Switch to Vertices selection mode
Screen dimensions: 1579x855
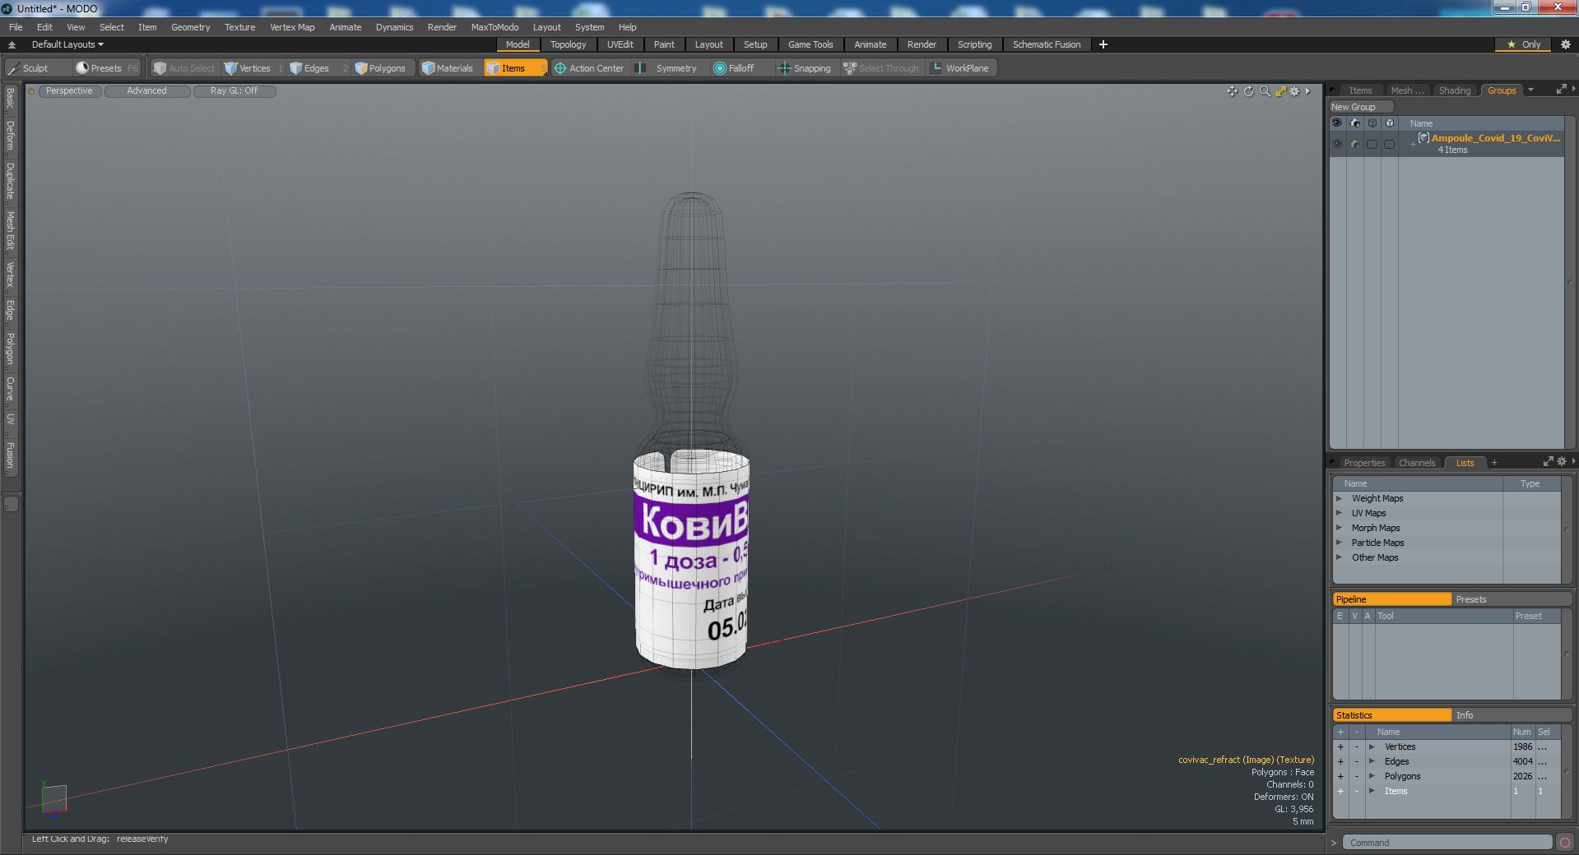point(253,68)
